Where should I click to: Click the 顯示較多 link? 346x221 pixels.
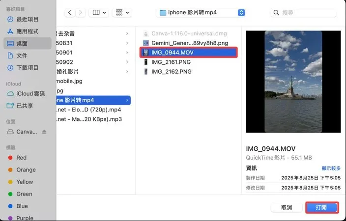[x=331, y=168]
